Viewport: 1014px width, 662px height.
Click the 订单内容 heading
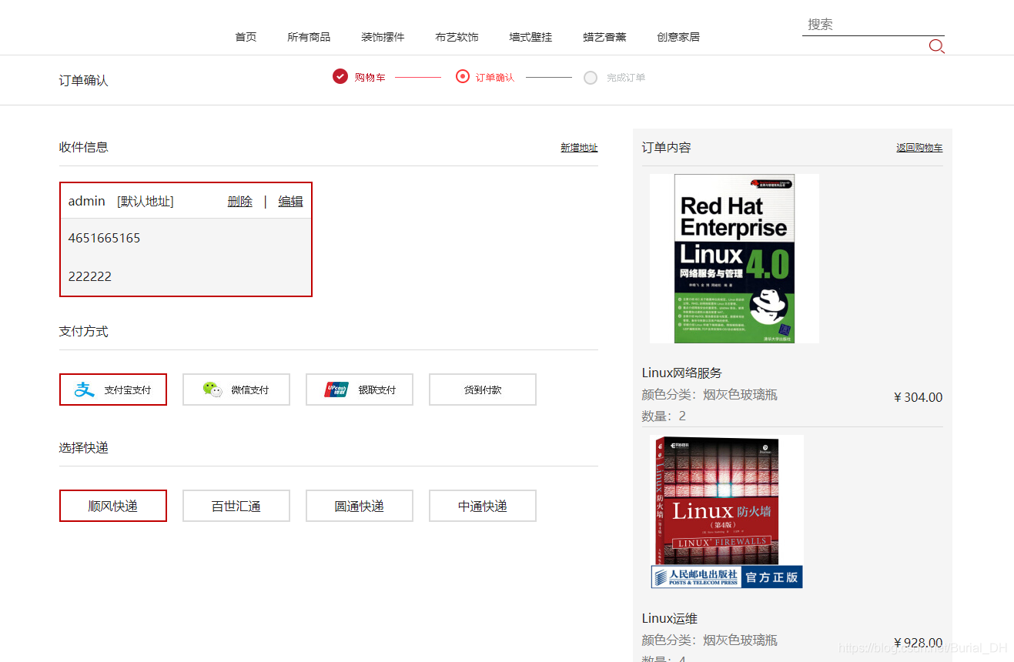667,147
